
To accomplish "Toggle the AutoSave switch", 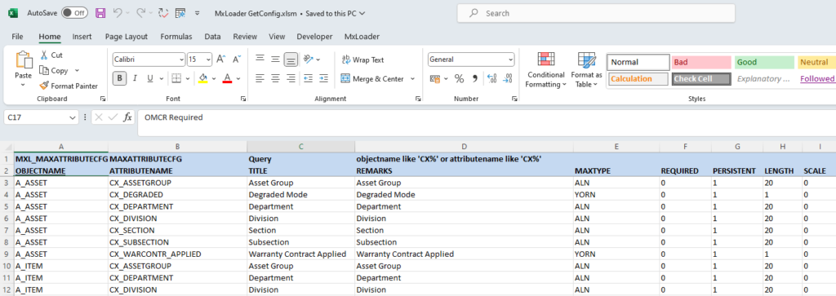I will pos(74,13).
